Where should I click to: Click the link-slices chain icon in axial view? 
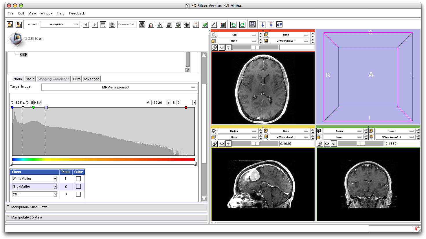(214, 47)
